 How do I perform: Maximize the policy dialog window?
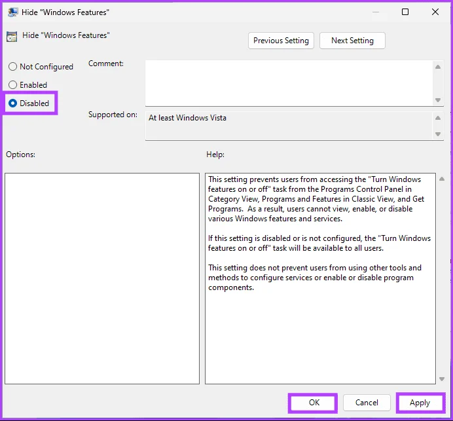[405, 12]
